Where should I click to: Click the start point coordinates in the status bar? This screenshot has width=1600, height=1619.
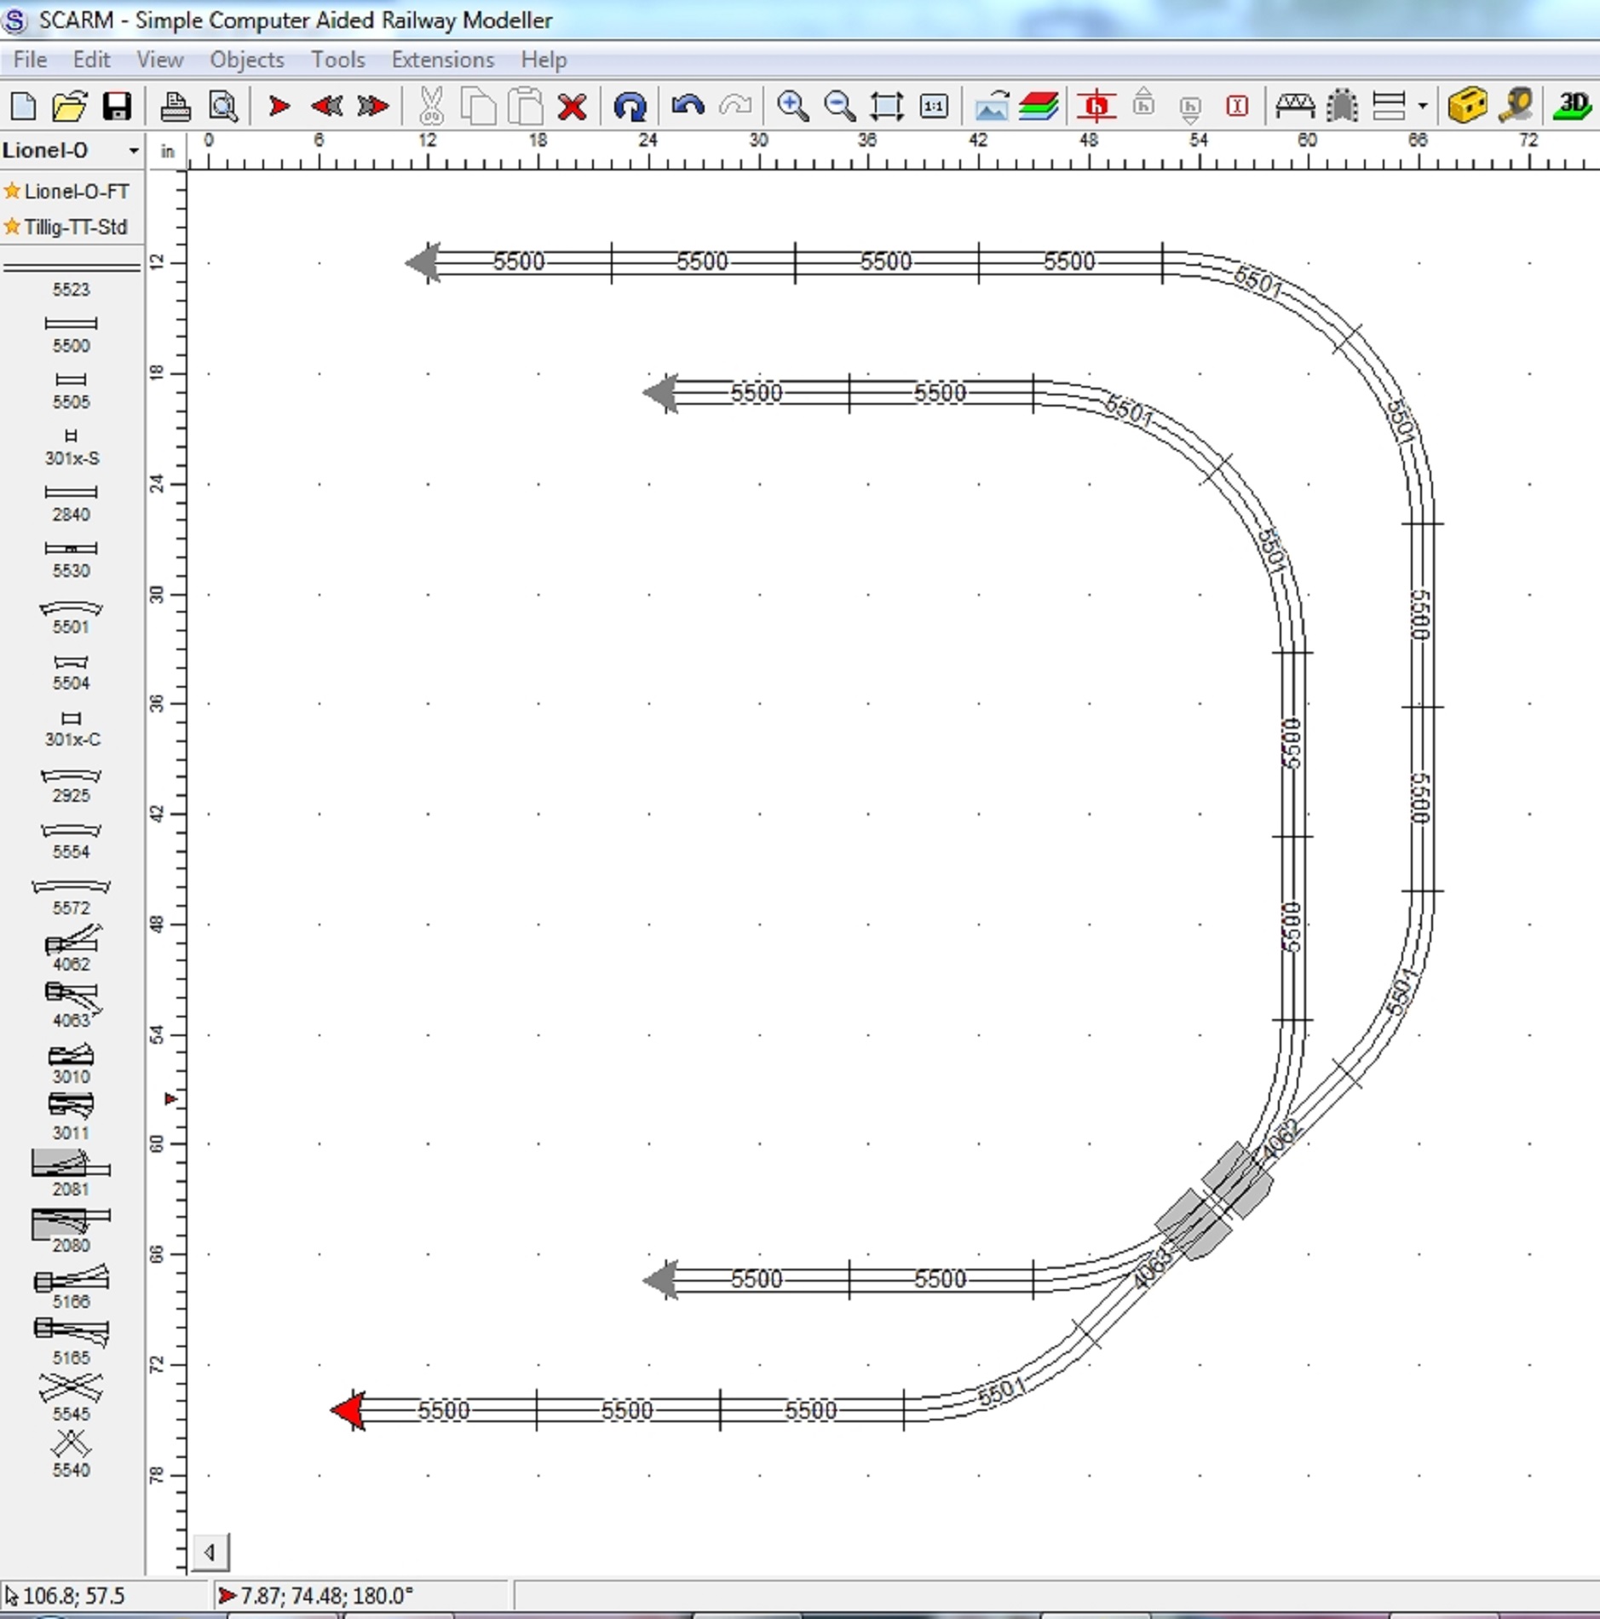(324, 1596)
